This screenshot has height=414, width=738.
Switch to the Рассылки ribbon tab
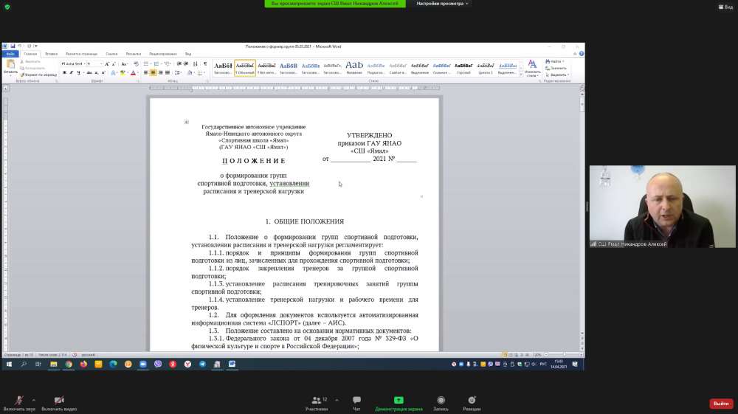point(133,54)
